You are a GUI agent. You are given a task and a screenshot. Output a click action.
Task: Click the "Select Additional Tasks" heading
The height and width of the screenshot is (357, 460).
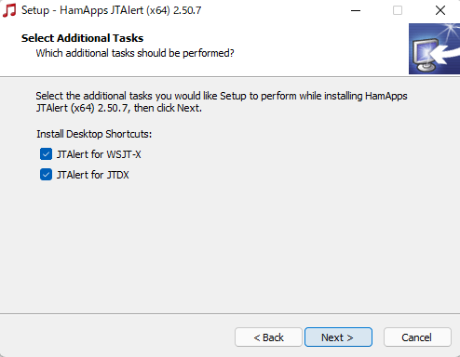82,38
